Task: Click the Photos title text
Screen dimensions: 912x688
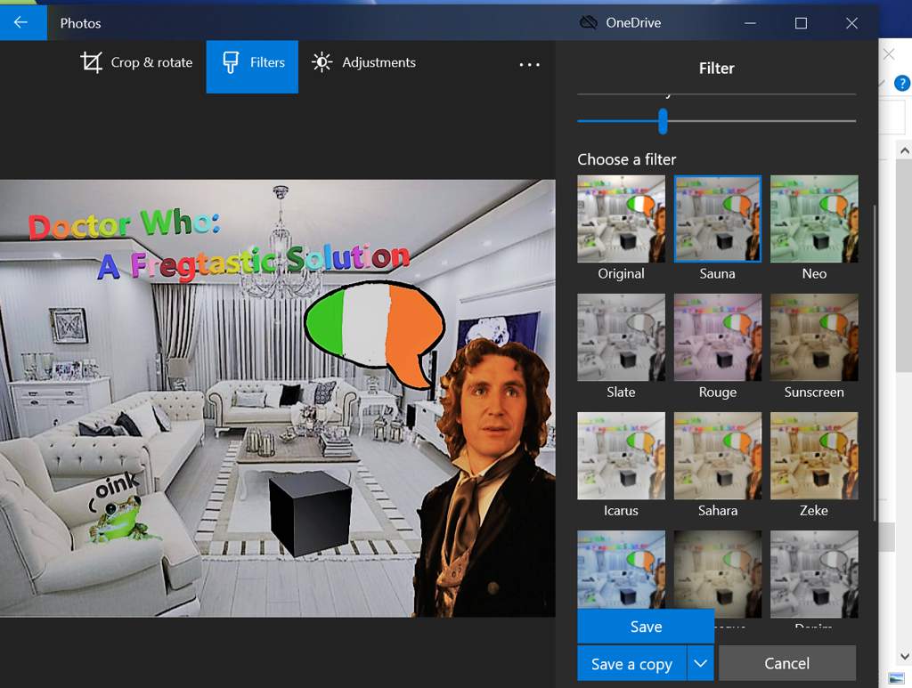Action: pyautogui.click(x=80, y=23)
